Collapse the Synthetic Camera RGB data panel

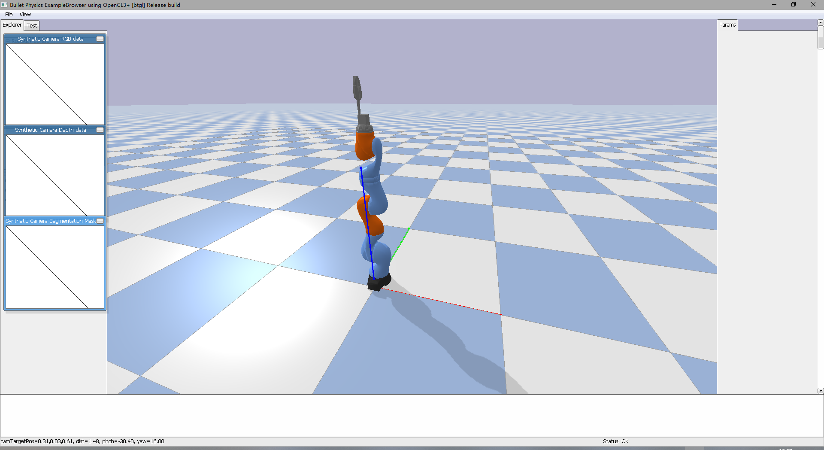point(100,39)
